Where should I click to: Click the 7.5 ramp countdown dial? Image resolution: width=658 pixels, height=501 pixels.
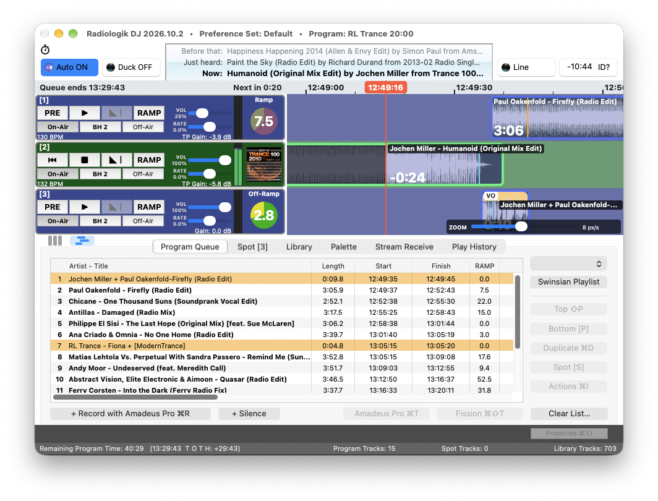(263, 121)
